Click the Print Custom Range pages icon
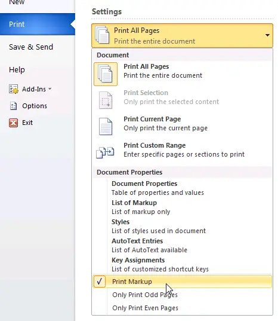The image size is (278, 321). click(x=105, y=152)
